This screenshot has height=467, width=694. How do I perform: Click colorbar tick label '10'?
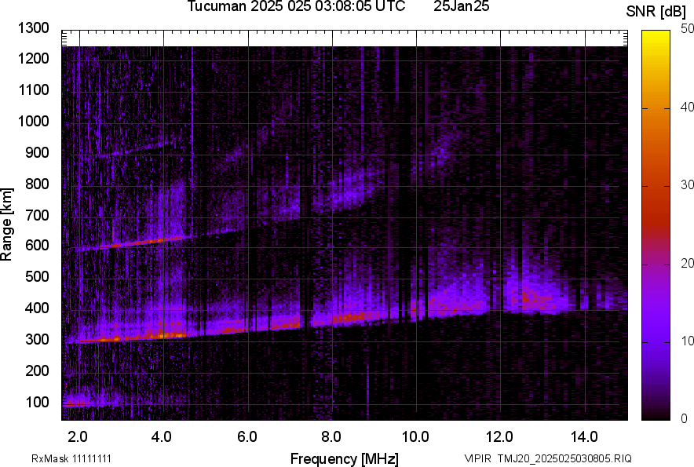click(687, 341)
